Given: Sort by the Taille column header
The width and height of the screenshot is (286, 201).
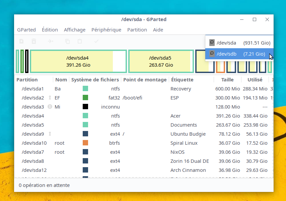Looking at the screenshot, I should coord(227,80).
